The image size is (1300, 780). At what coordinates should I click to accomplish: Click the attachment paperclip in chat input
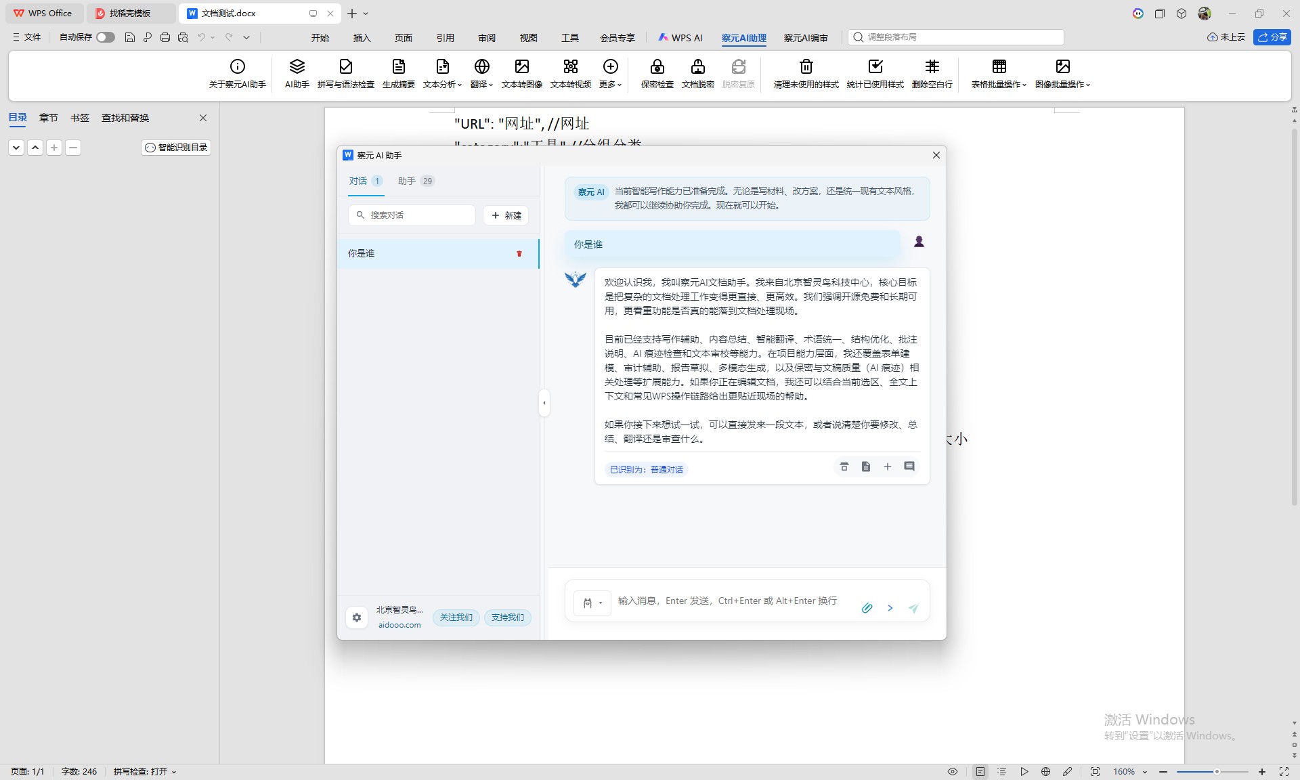(x=867, y=608)
